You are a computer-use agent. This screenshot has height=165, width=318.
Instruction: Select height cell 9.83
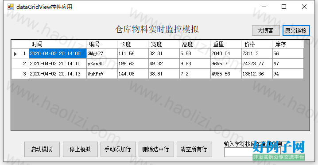tap(195, 64)
